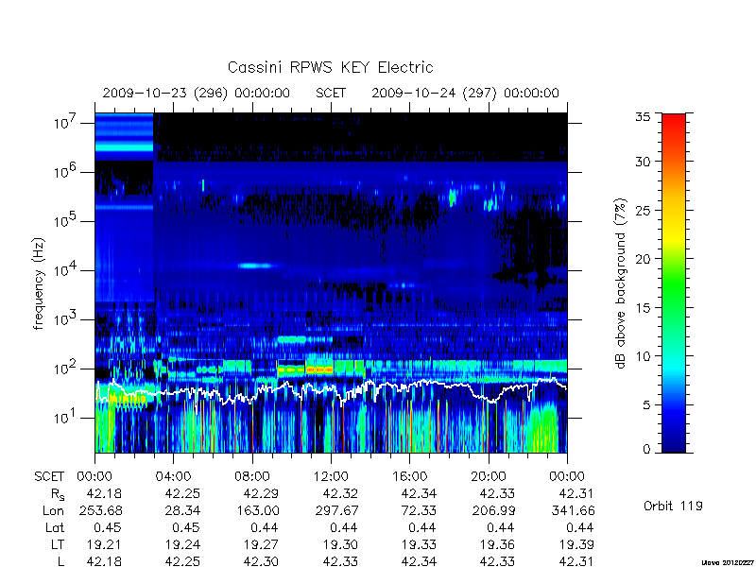756x567 pixels.
Task: Click the '08:00' time tick label
Action: coord(252,477)
